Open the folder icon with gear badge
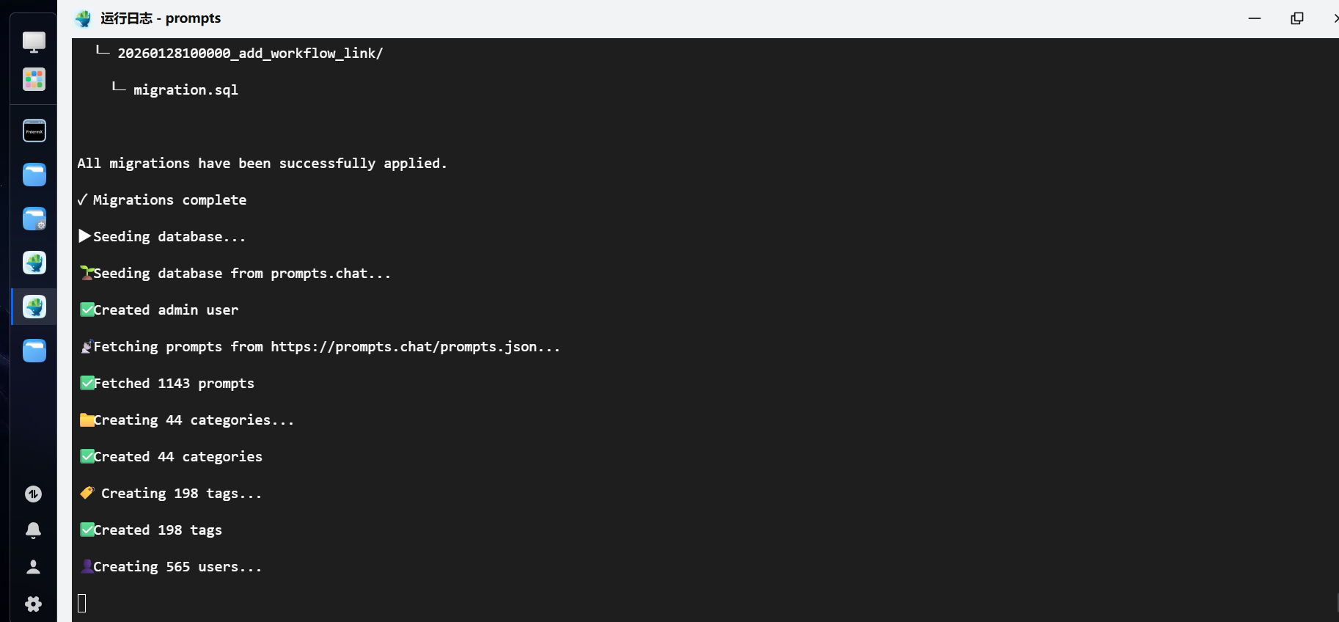The image size is (1339, 622). 34,219
